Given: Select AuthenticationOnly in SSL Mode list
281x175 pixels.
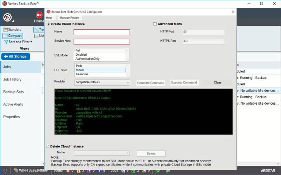Looking at the screenshot, I should [x=100, y=58].
